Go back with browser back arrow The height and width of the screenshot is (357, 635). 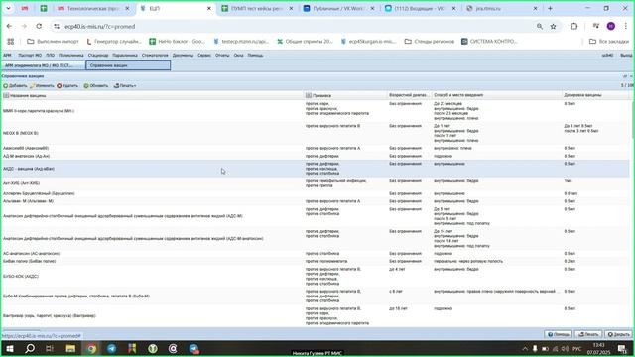click(9, 27)
